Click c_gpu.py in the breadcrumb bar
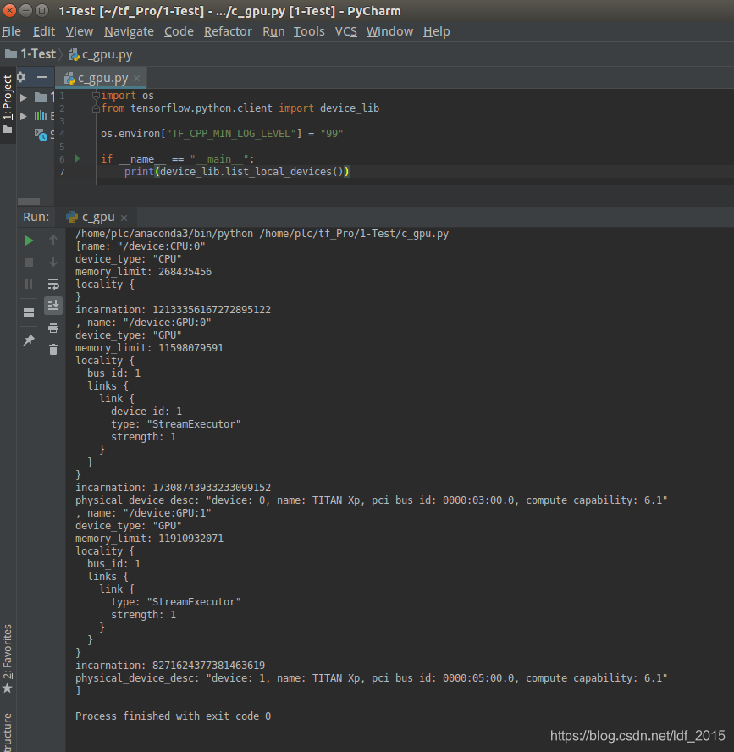Viewport: 734px width, 752px height. pos(100,55)
